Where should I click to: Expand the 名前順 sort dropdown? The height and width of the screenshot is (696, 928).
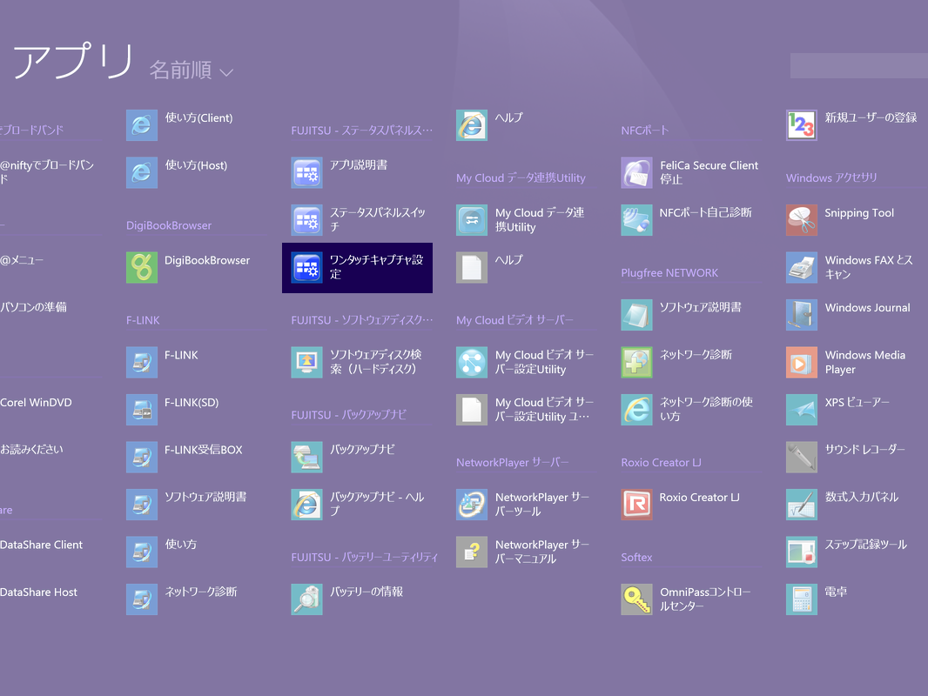[x=191, y=70]
